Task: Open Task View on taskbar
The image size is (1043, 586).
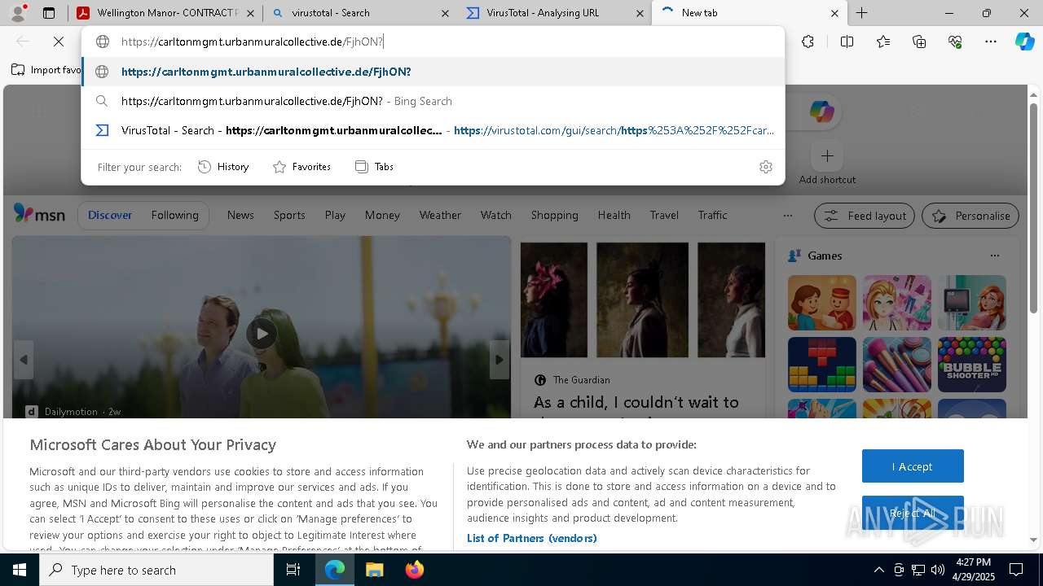Action: tap(293, 570)
